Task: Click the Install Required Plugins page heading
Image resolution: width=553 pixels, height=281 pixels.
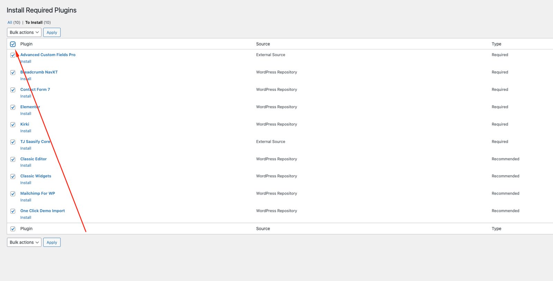Action: point(41,10)
